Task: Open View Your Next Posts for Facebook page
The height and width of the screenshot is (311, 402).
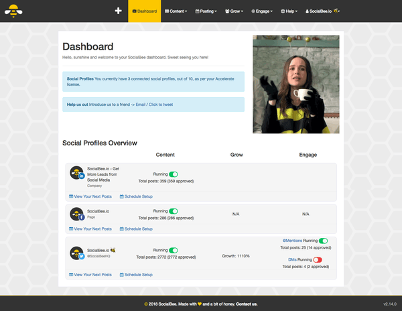Action: pos(90,229)
